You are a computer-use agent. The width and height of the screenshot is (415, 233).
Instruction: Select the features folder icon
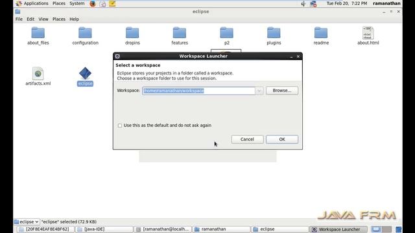pos(179,33)
